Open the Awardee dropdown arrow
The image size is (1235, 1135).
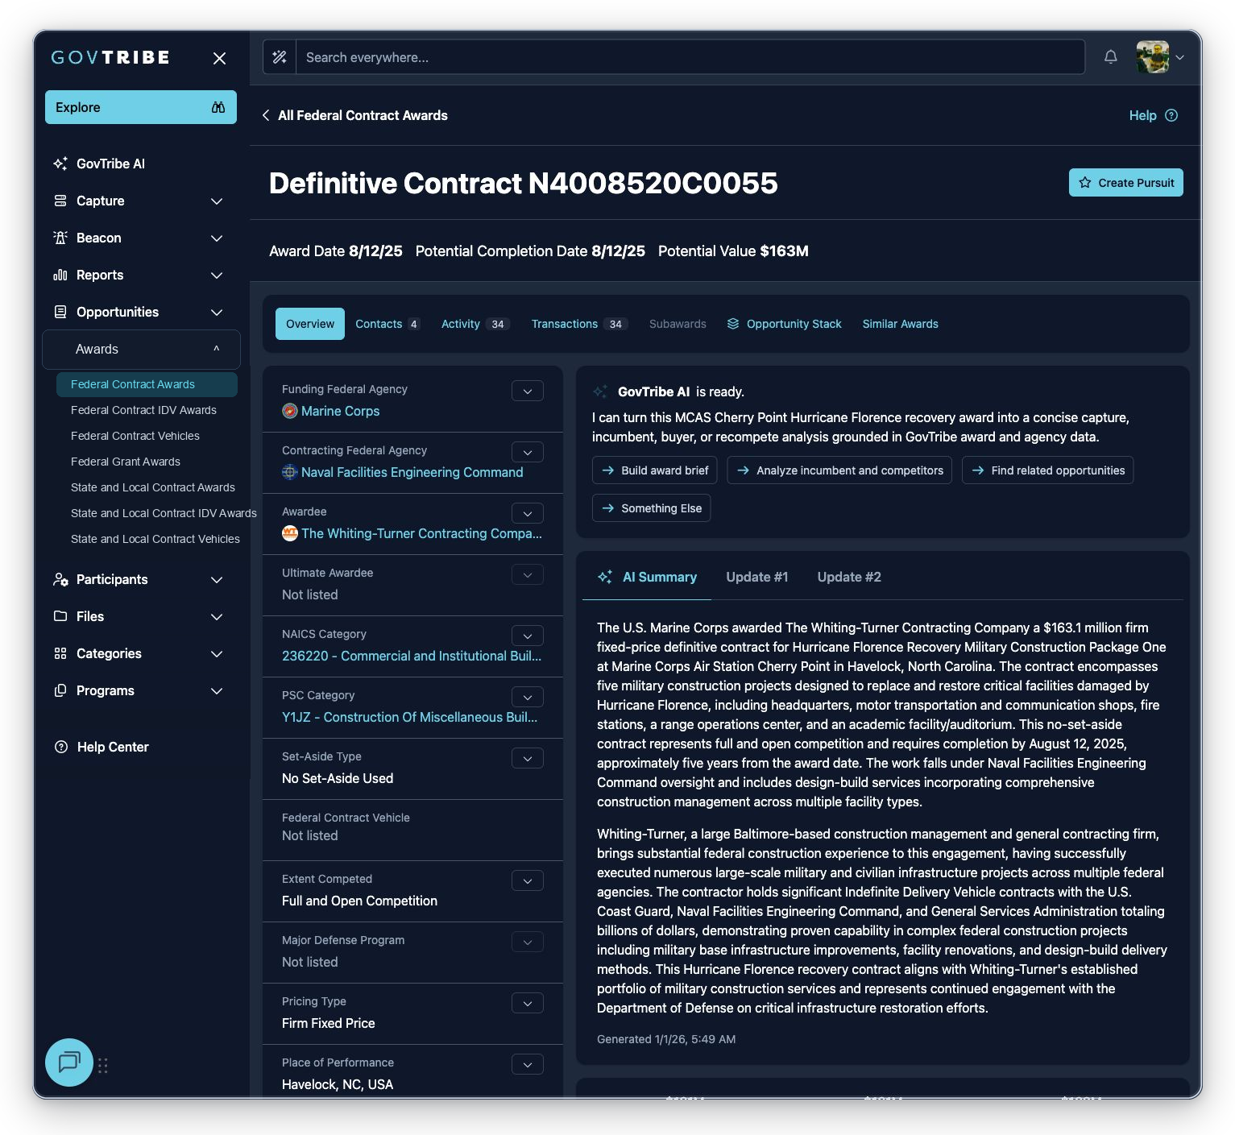click(x=528, y=513)
